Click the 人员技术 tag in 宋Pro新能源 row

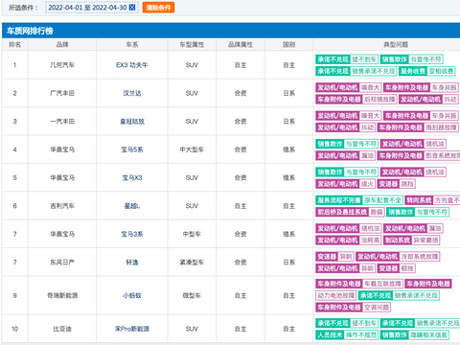pos(330,335)
